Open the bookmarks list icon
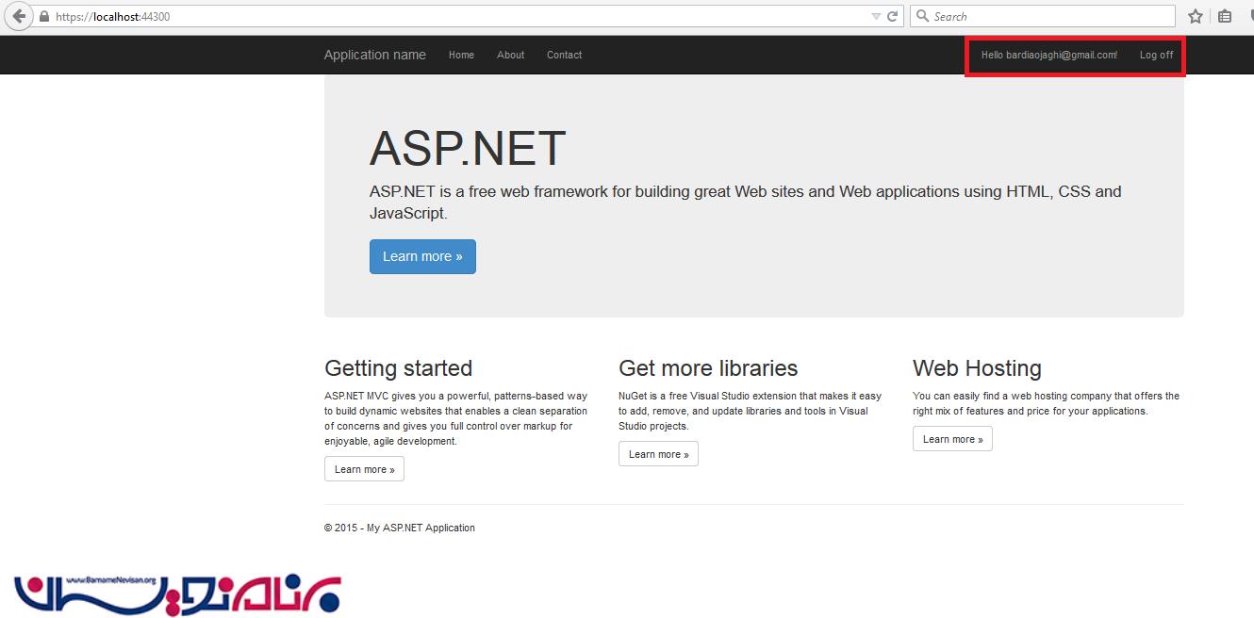1254x618 pixels. (x=1225, y=16)
